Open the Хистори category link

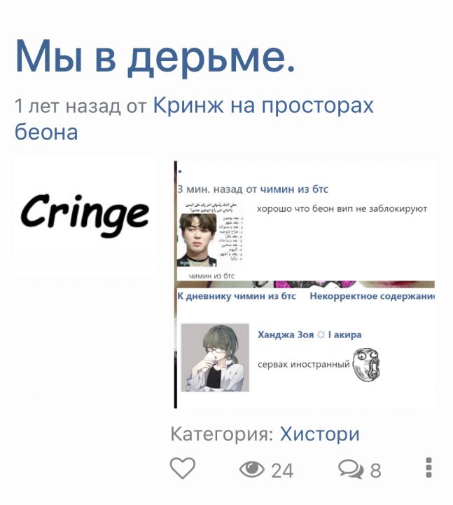tap(319, 434)
